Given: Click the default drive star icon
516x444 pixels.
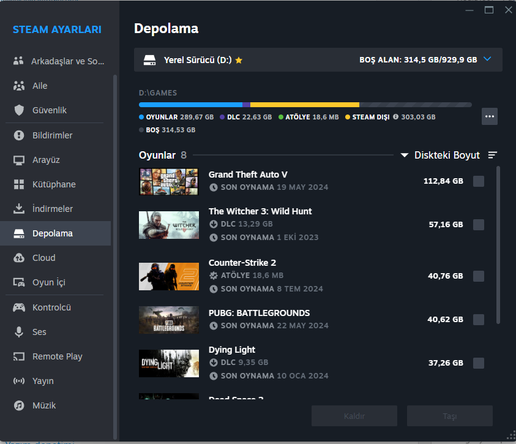Looking at the screenshot, I should click(239, 60).
